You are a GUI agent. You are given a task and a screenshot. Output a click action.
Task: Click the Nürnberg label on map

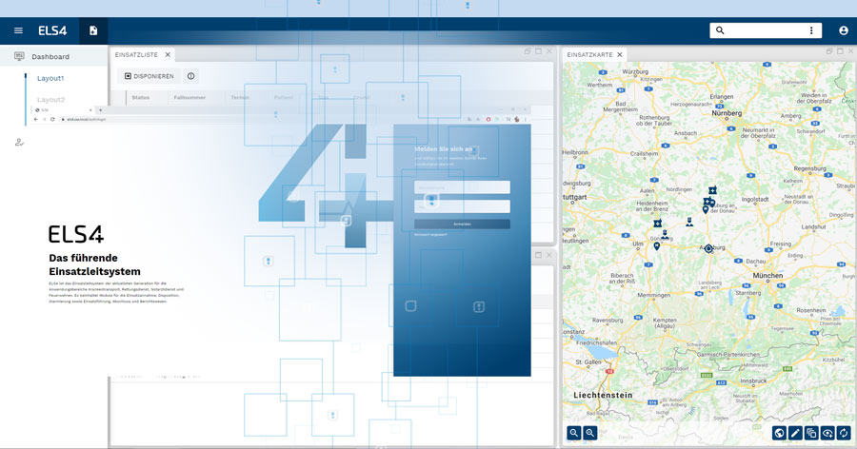click(727, 113)
